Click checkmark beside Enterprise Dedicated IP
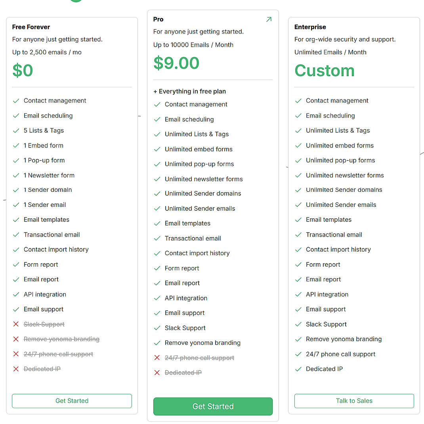 pos(298,369)
